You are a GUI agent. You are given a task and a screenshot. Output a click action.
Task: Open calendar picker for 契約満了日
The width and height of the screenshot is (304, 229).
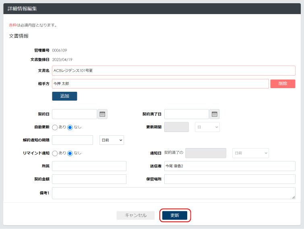[x=214, y=114]
